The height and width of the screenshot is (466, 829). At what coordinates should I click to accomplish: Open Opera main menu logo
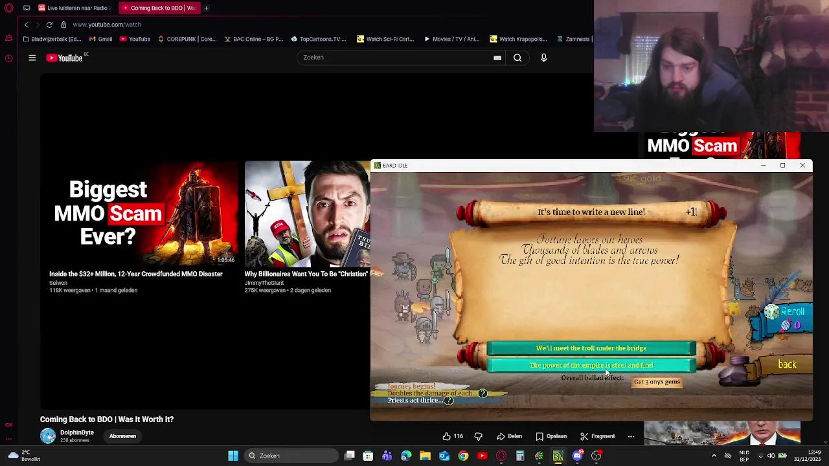coord(8,8)
